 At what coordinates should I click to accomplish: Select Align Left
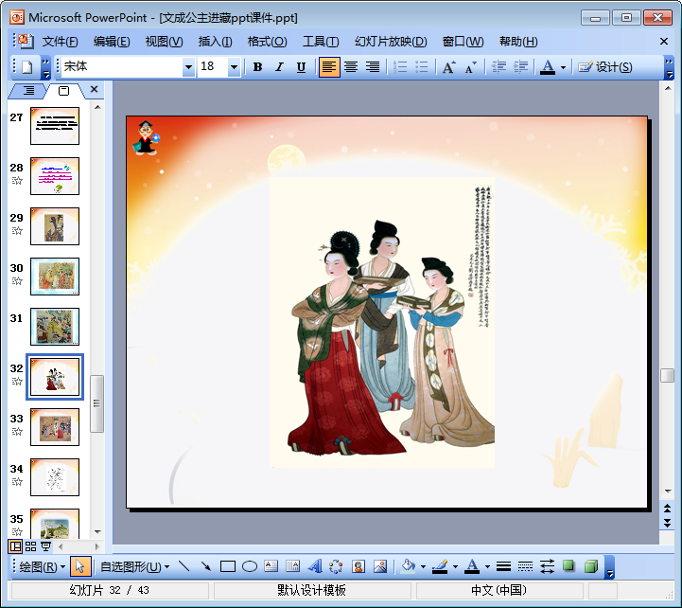pyautogui.click(x=329, y=66)
